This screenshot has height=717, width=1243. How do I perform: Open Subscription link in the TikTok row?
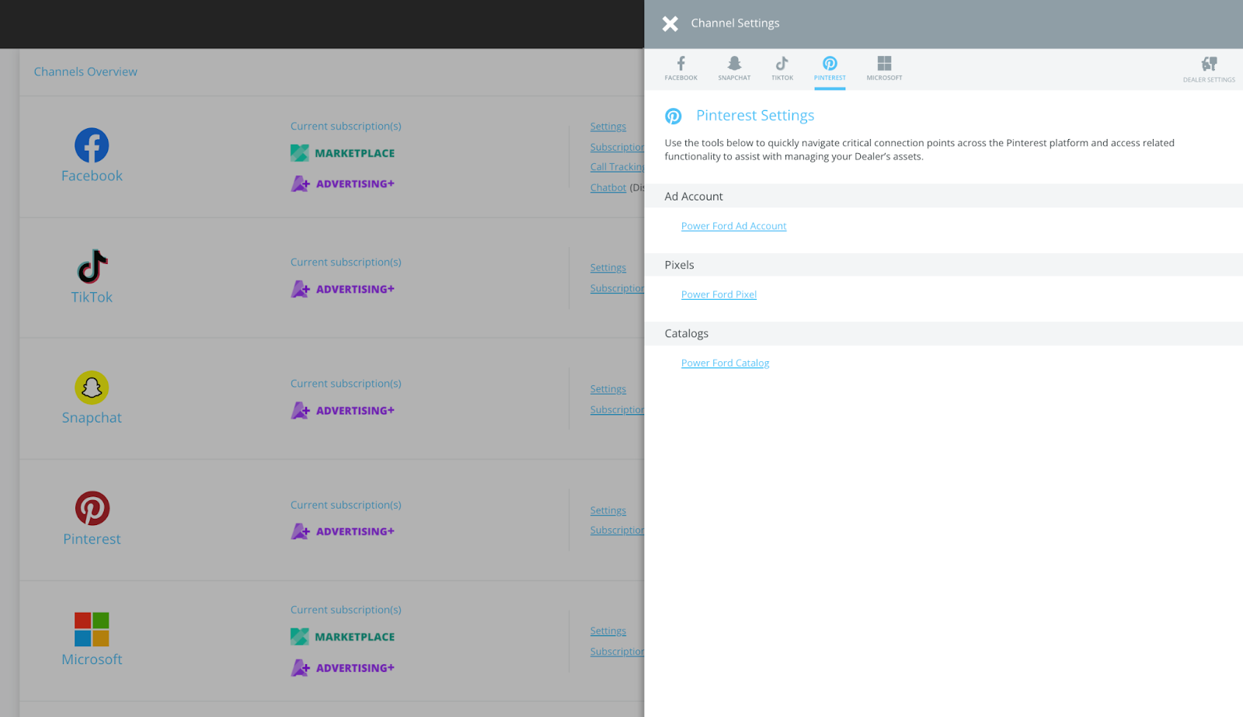[x=617, y=288]
